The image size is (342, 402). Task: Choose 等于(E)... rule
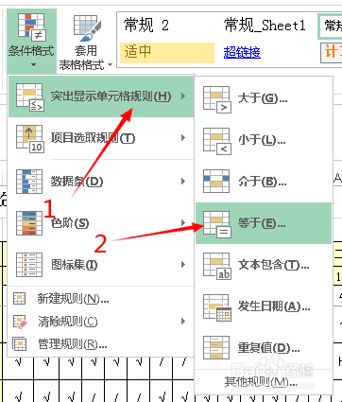tap(264, 223)
